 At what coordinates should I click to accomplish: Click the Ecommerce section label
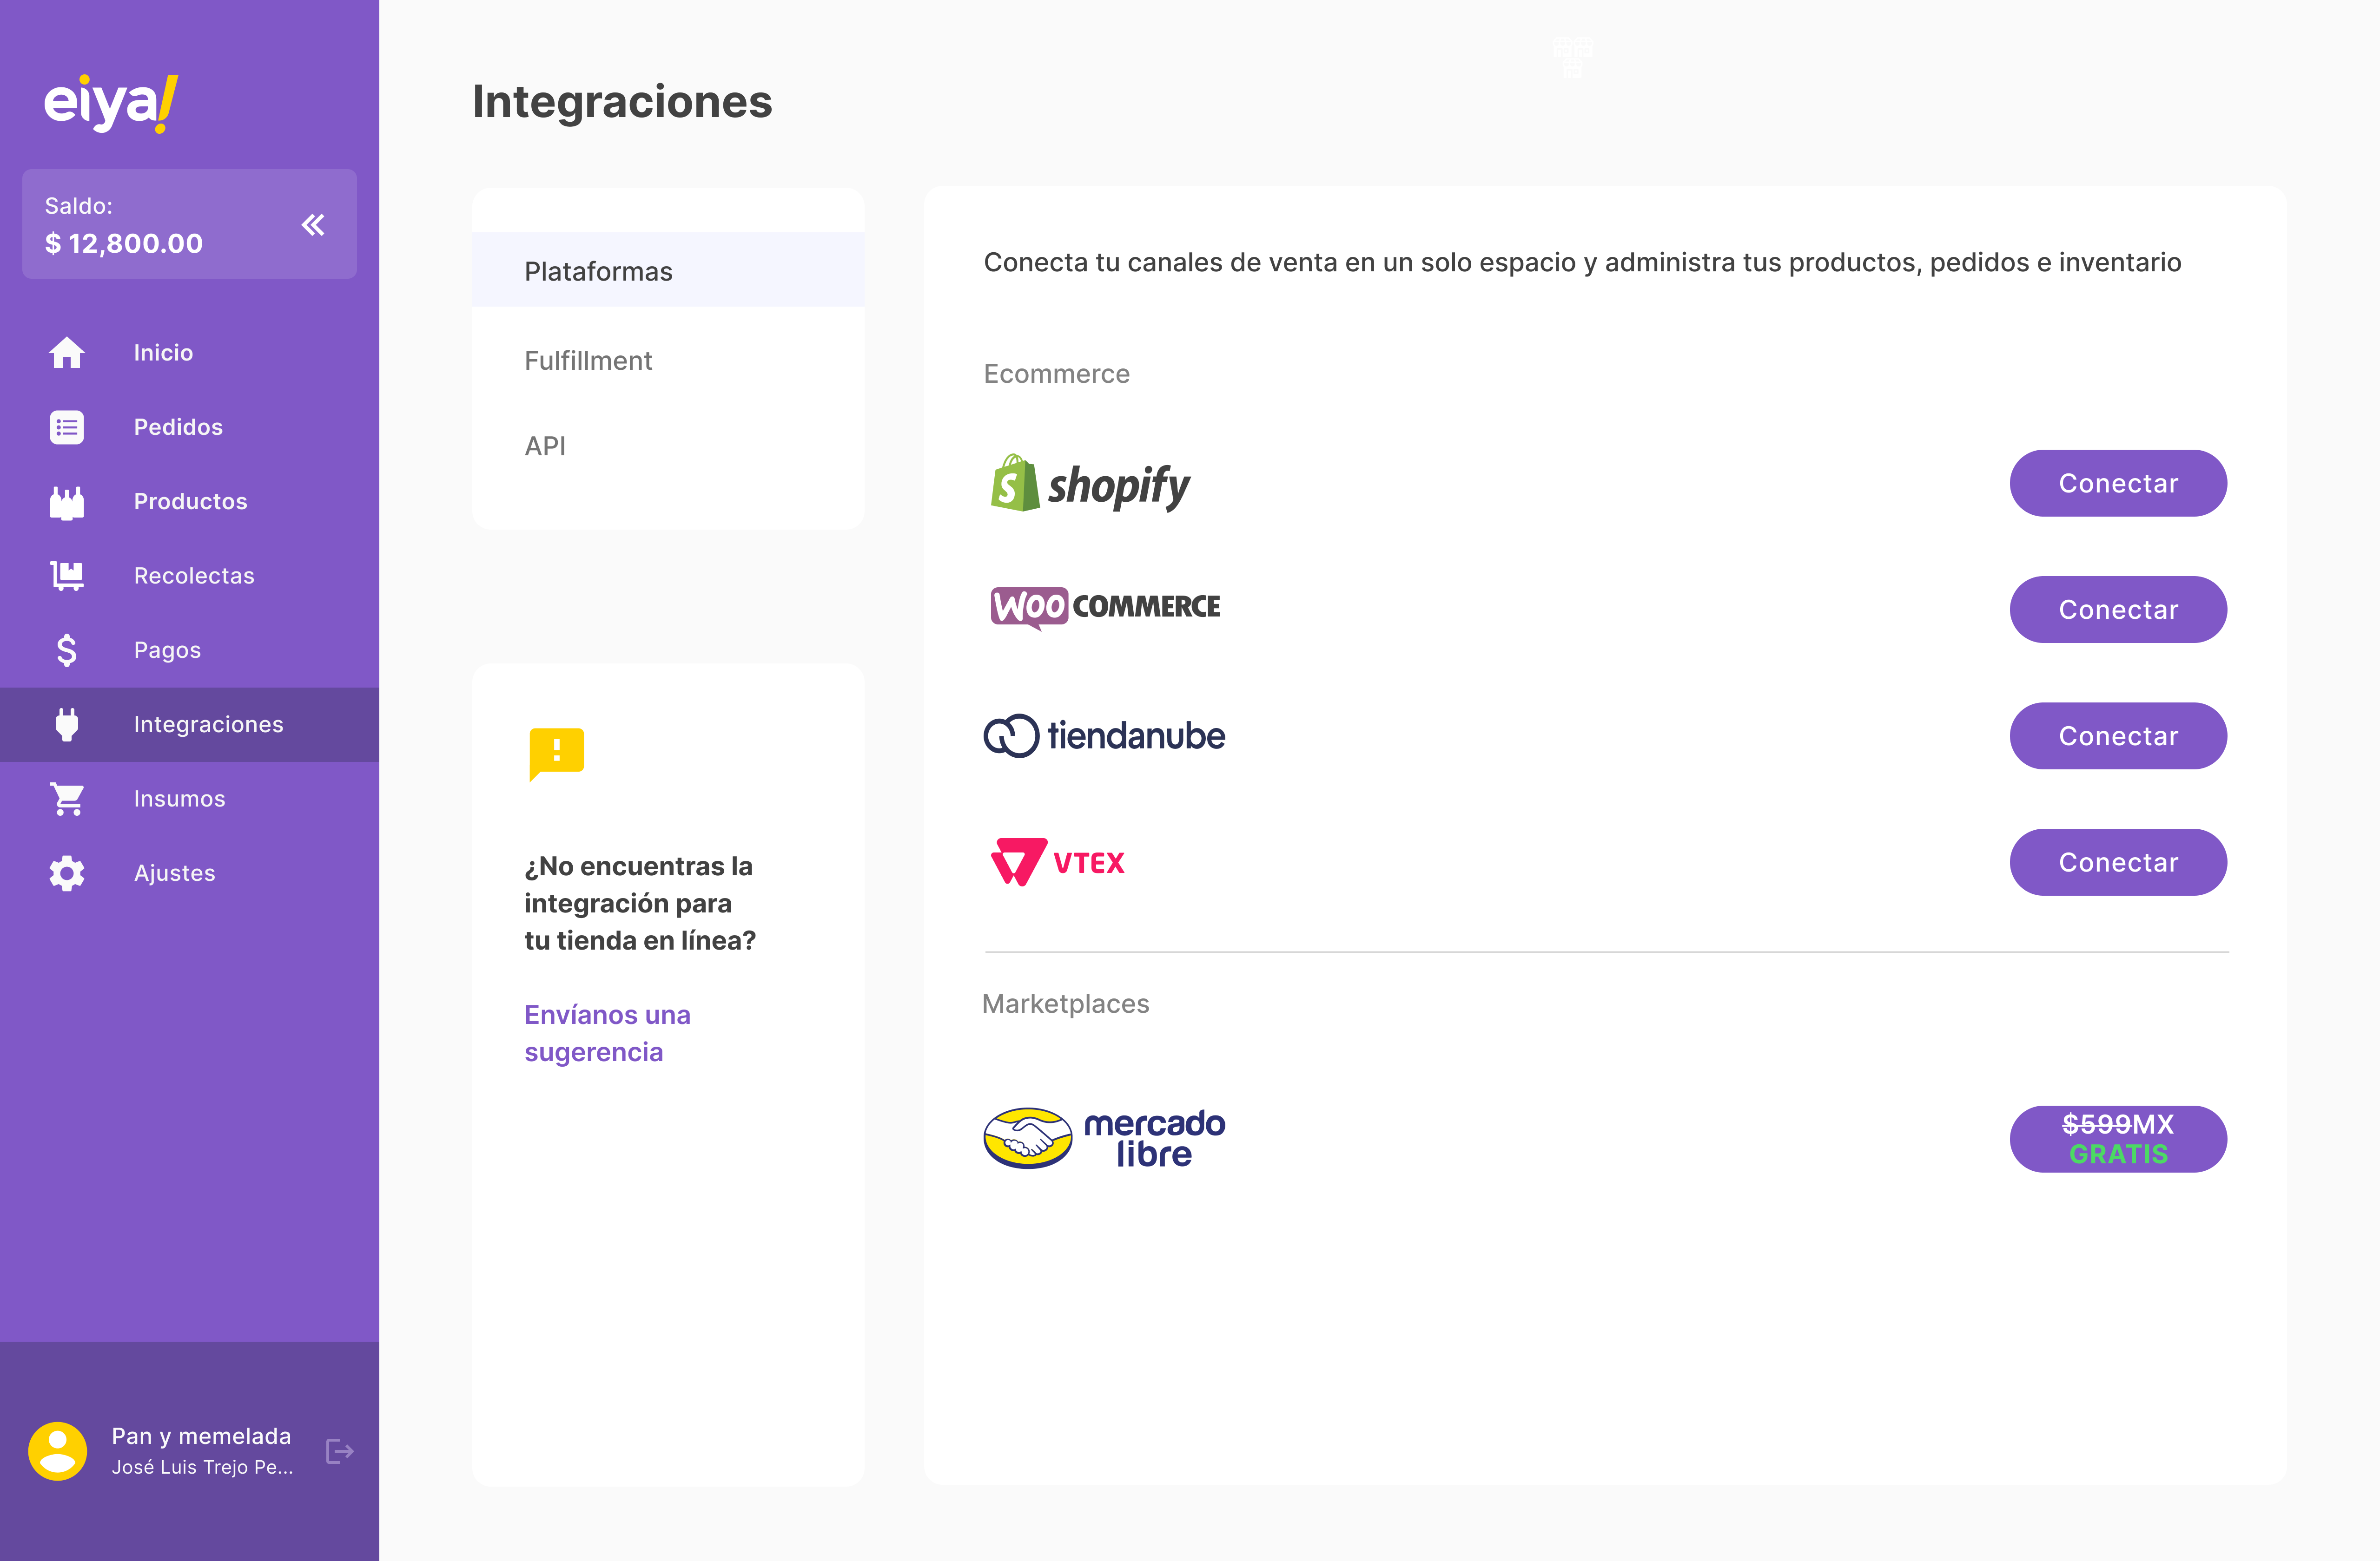(1056, 374)
